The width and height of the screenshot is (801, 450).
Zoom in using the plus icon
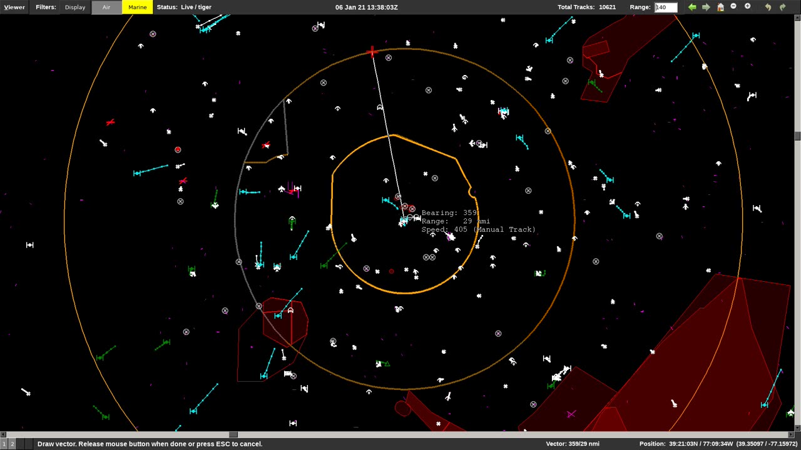tap(747, 6)
